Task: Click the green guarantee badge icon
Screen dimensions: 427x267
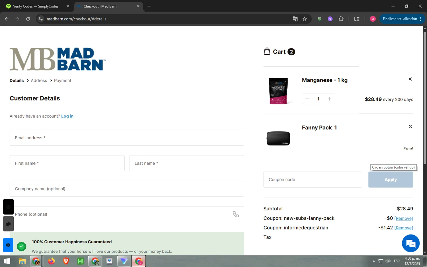Action: [x=21, y=247]
